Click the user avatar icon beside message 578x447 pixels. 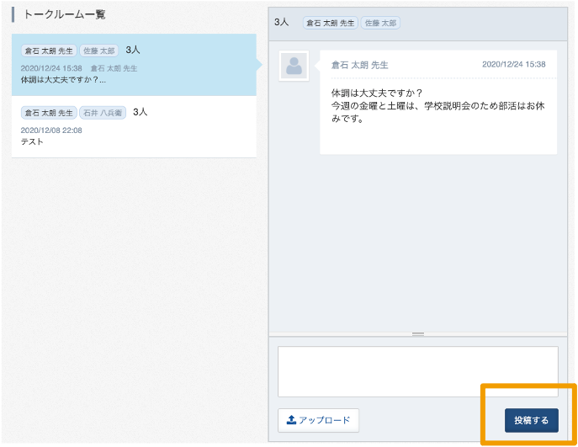pos(294,66)
